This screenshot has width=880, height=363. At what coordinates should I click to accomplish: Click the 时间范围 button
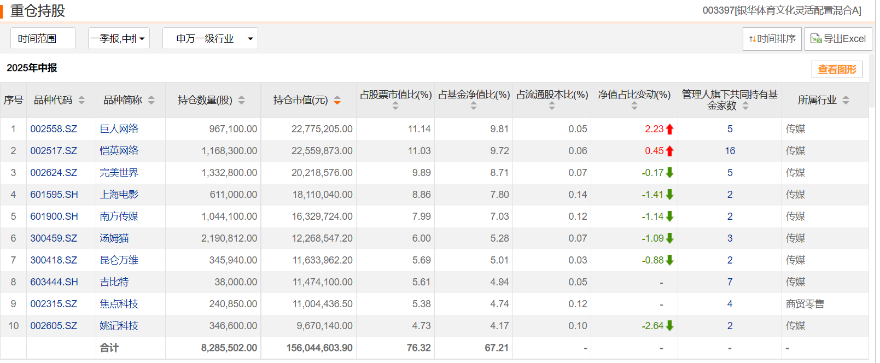[43, 38]
